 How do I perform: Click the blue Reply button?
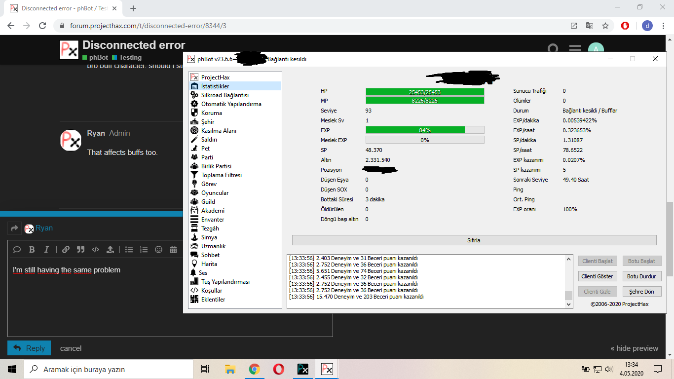pos(29,348)
